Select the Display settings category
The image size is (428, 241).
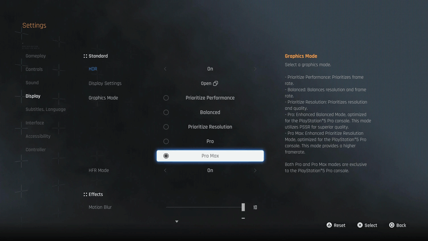click(33, 96)
